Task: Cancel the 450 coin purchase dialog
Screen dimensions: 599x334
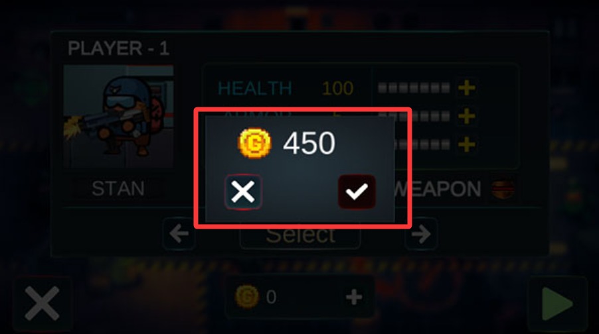Action: pyautogui.click(x=243, y=192)
